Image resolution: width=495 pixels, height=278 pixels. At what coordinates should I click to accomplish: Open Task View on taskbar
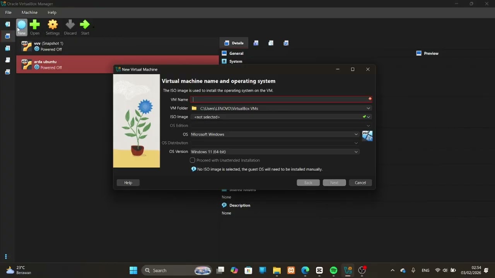[x=220, y=270]
